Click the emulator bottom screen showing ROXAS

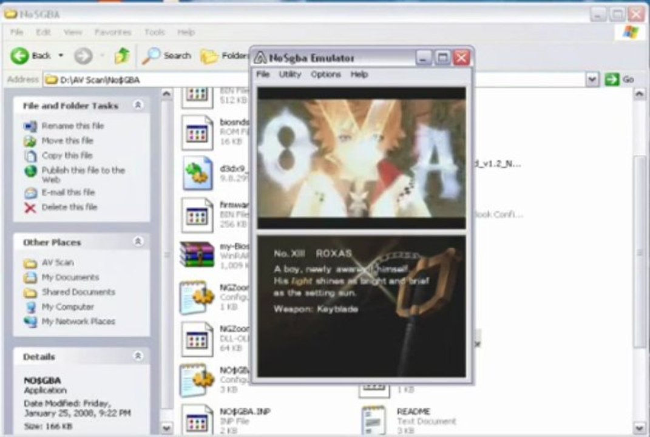(x=362, y=307)
